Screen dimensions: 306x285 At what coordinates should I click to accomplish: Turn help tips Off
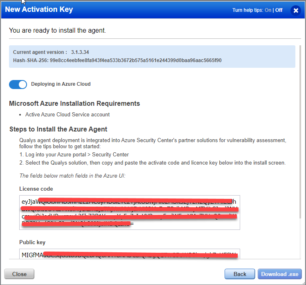click(x=279, y=10)
